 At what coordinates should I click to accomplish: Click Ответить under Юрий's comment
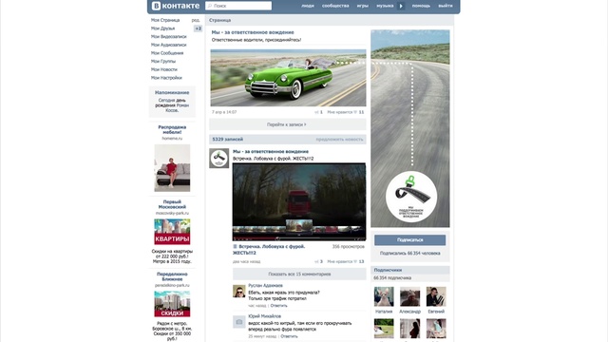pos(289,336)
